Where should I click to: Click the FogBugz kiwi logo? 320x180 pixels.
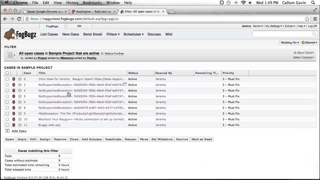pos(20,34)
